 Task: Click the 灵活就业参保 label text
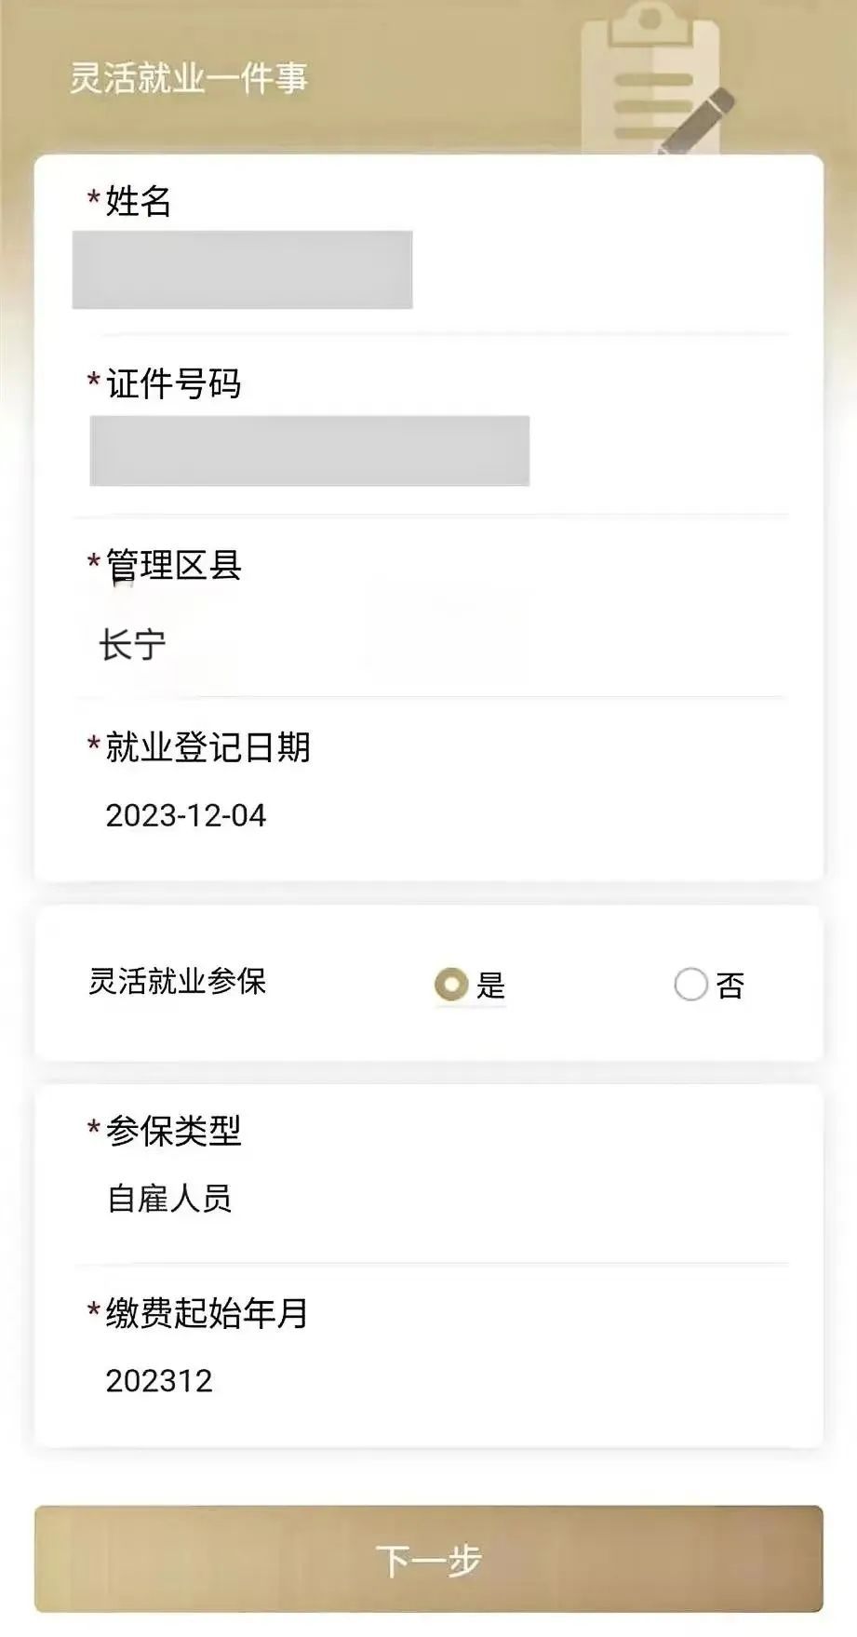click(x=178, y=981)
